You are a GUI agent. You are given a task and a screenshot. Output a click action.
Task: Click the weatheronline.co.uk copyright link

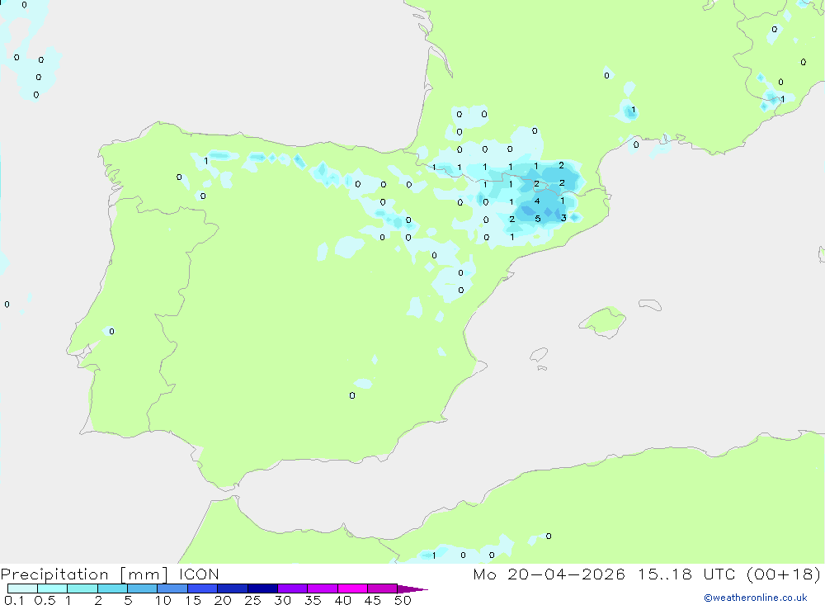pos(756,598)
